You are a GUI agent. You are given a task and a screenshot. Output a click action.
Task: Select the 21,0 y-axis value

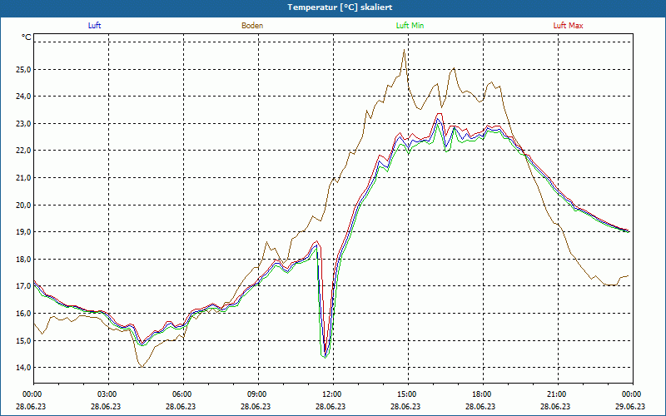click(x=23, y=178)
